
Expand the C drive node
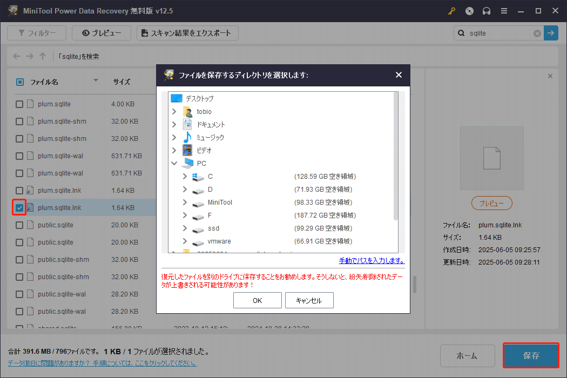click(x=184, y=176)
